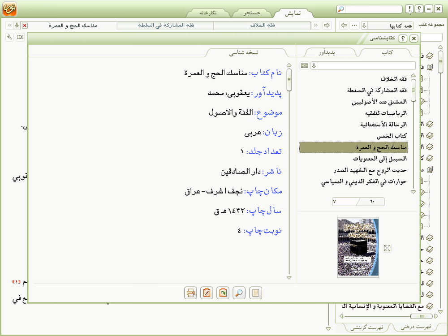Click the book list scroll up arrow
Image resolution: width=448 pixels, height=336 pixels.
pyautogui.click(x=413, y=75)
